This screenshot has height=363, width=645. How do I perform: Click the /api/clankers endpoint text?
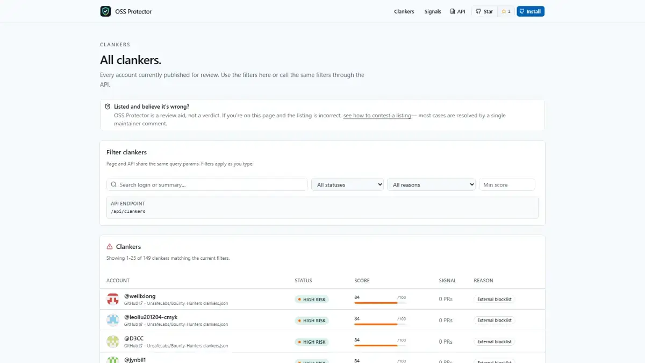[128, 211]
